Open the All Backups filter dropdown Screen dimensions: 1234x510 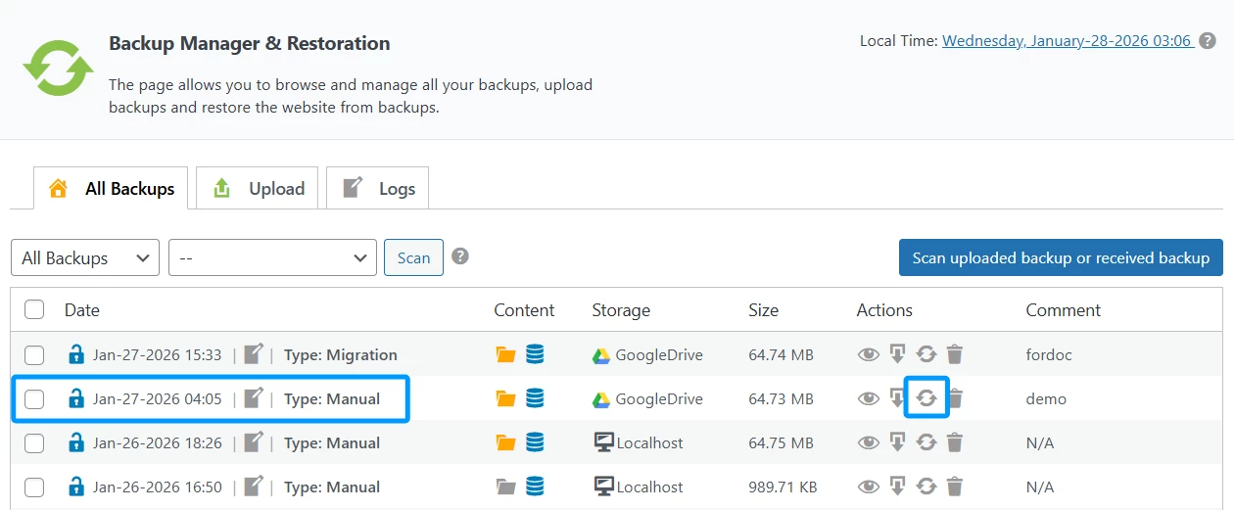tap(85, 257)
